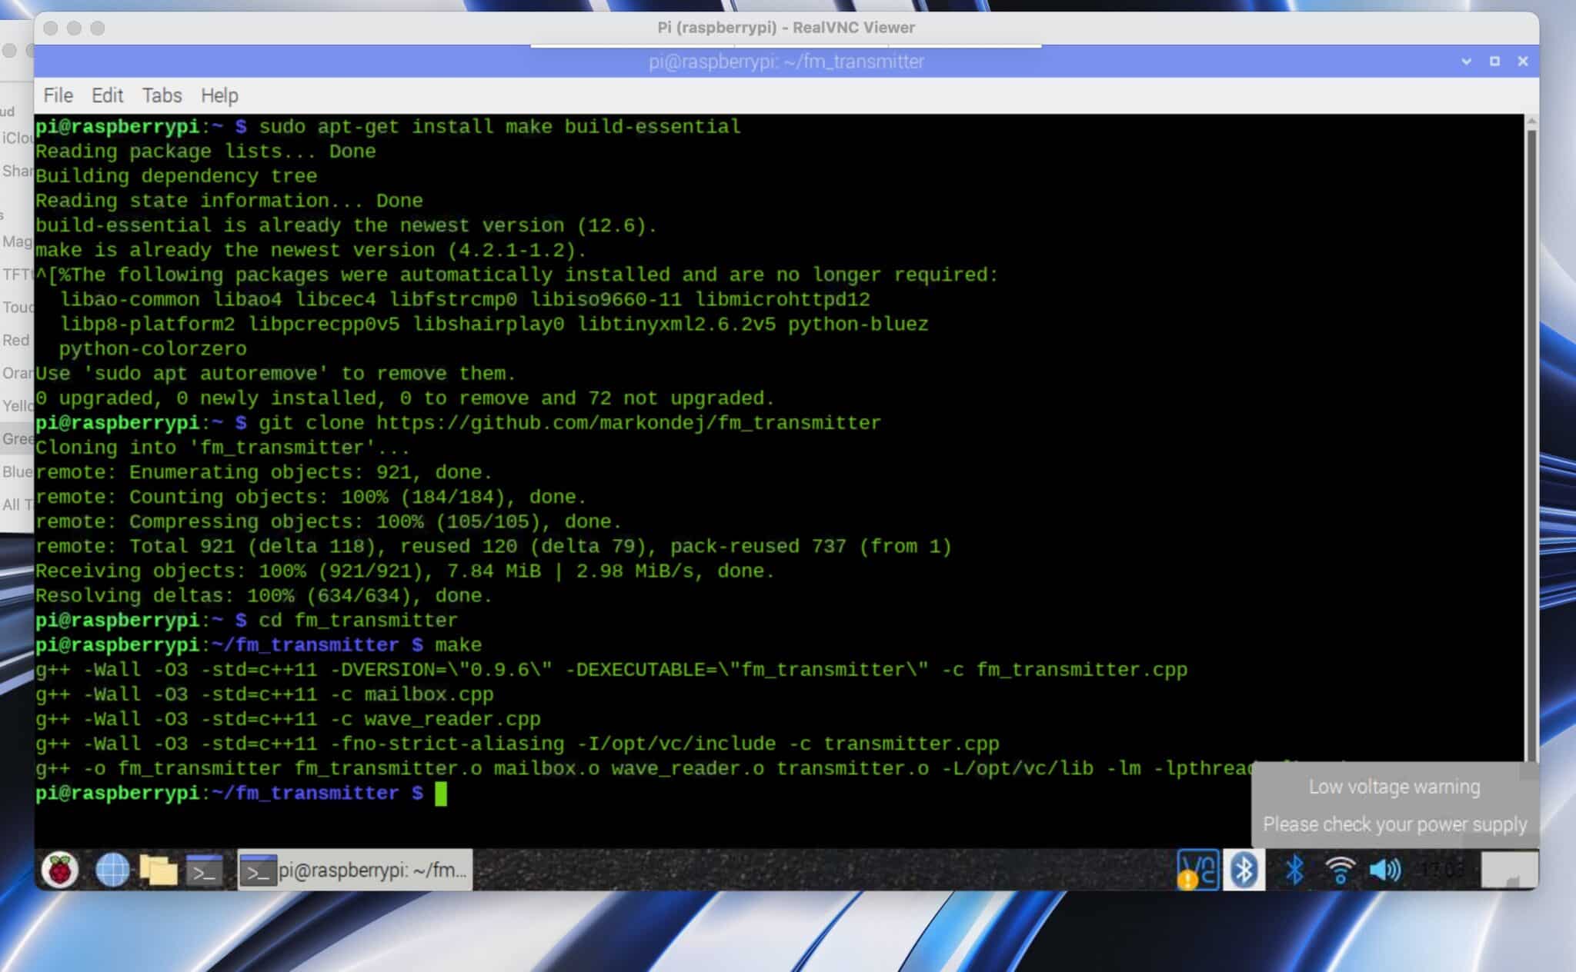The image size is (1576, 972).
Task: Open the Help menu
Action: click(220, 95)
